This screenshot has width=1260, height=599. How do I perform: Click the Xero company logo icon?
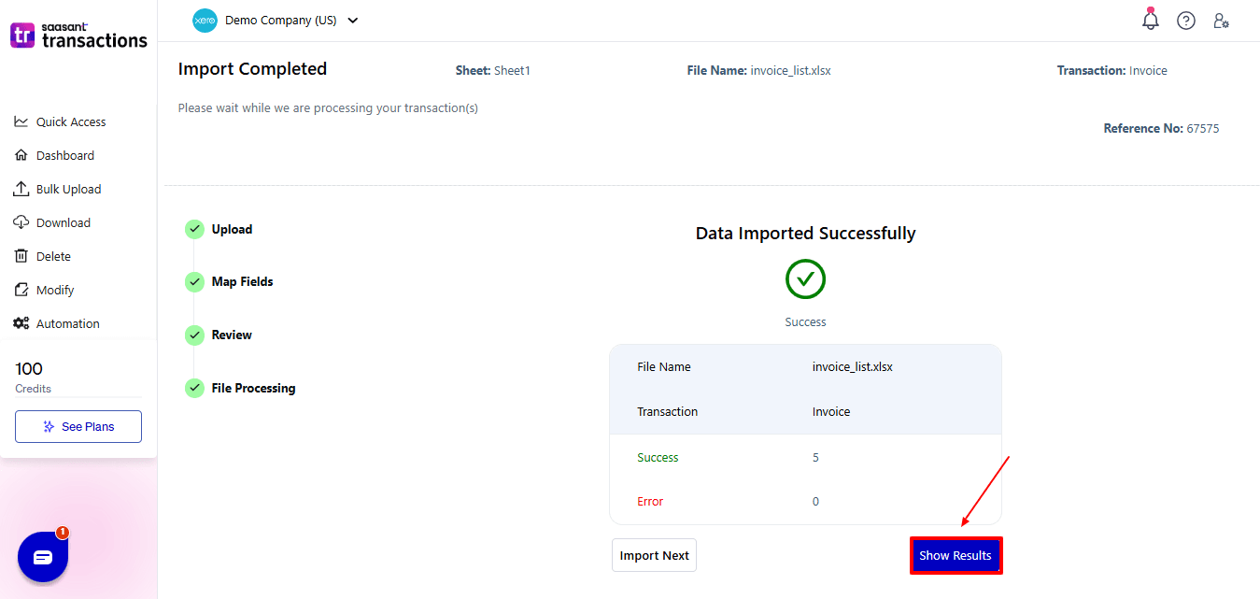click(x=205, y=21)
